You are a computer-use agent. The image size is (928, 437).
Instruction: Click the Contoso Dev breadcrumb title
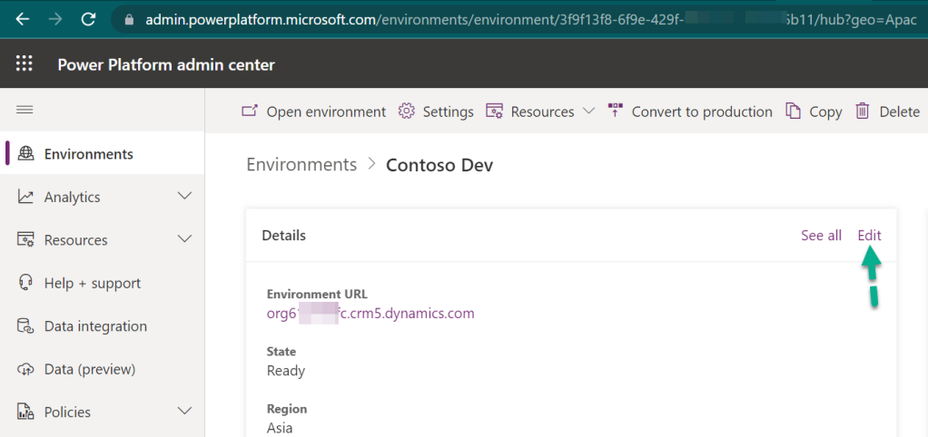tap(439, 165)
